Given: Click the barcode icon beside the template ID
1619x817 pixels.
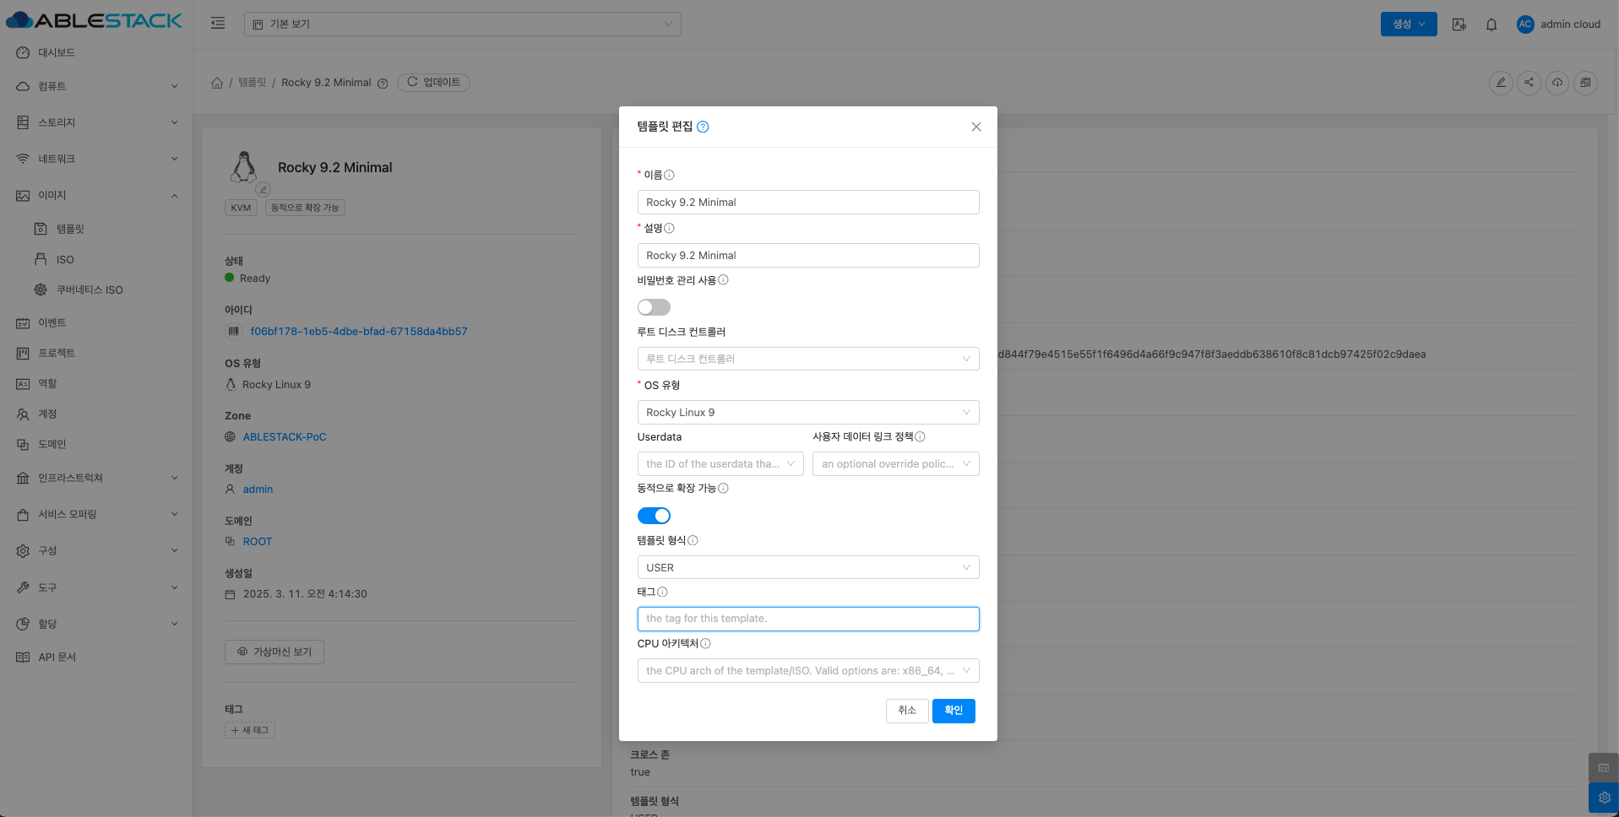Looking at the screenshot, I should [x=233, y=332].
